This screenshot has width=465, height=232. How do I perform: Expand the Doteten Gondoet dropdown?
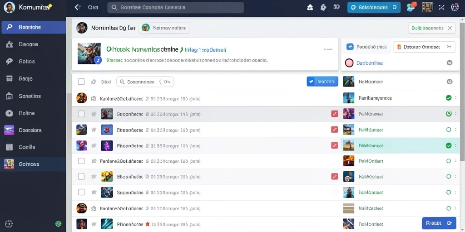click(x=424, y=47)
